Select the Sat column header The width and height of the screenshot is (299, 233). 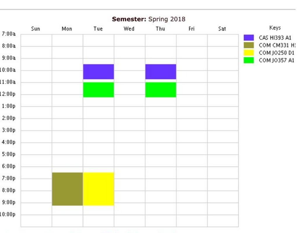coord(222,29)
